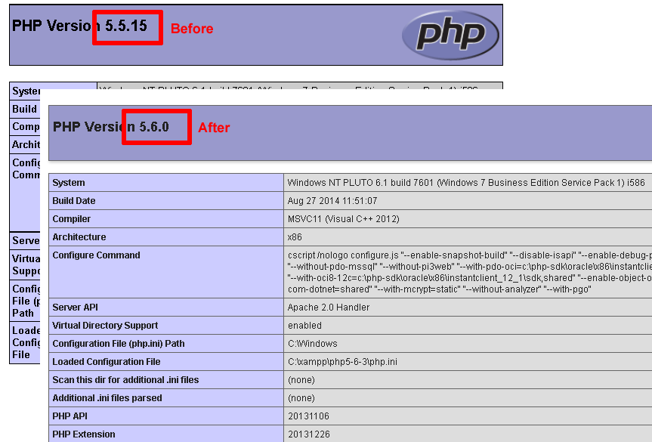Click the 'Aug 27 2014 11:51:07' value
This screenshot has width=652, height=442.
pyautogui.click(x=332, y=201)
